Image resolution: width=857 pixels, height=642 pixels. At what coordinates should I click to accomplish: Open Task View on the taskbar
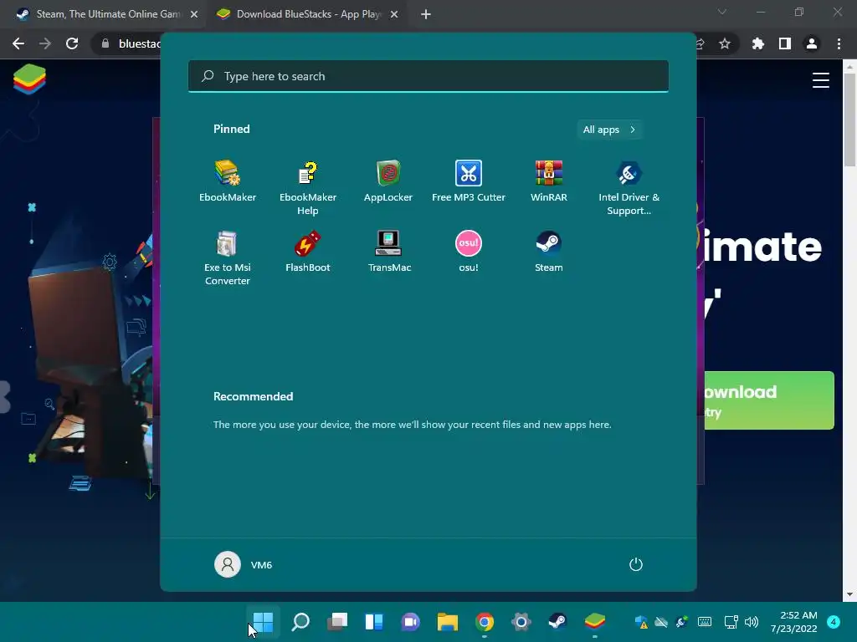click(337, 621)
